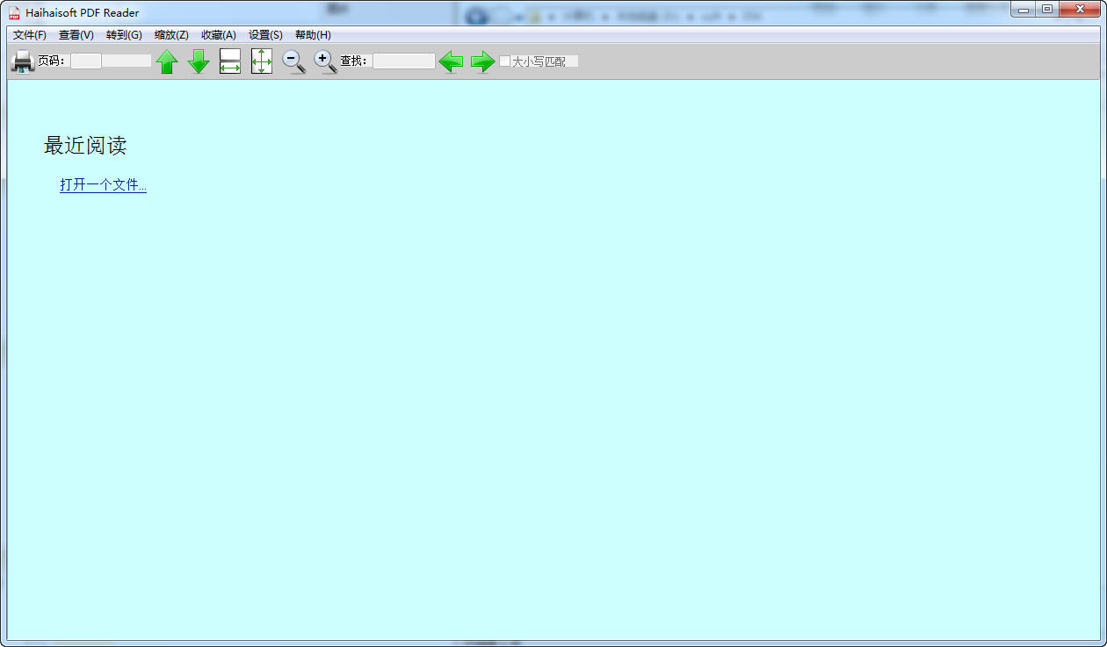Go to next page with green down arrow
1107x647 pixels.
tap(199, 61)
